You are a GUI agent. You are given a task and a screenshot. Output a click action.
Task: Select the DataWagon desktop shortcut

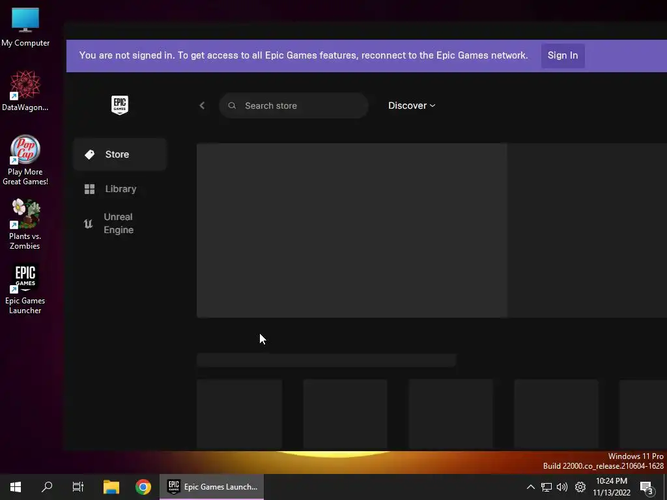25,91
